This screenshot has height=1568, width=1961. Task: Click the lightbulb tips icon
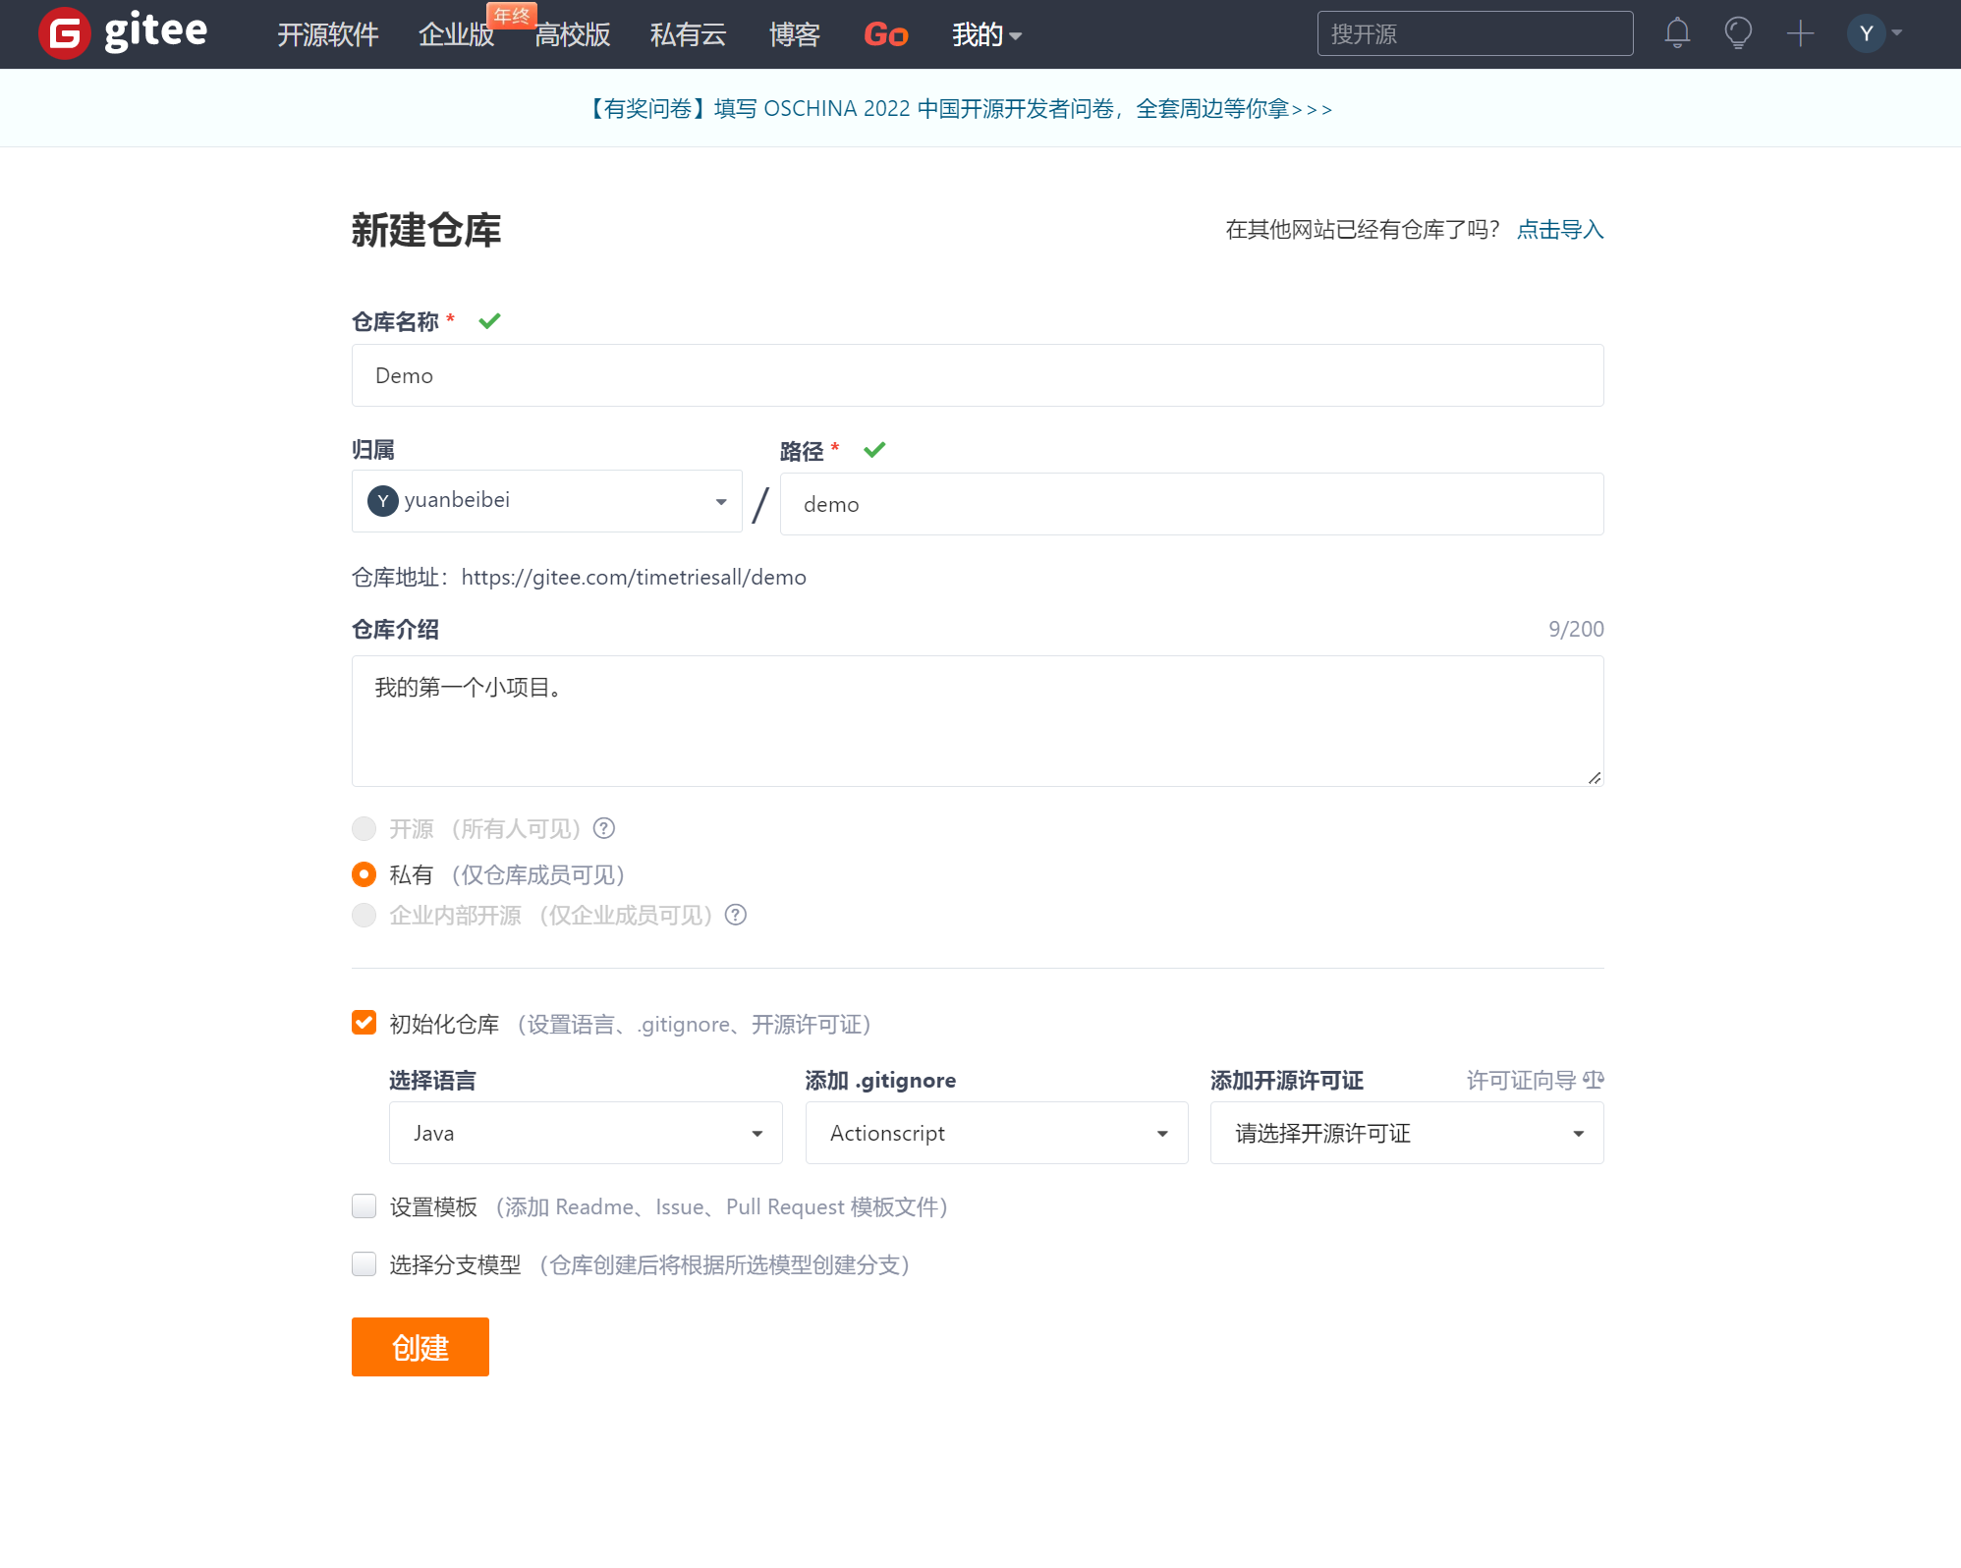[1738, 33]
